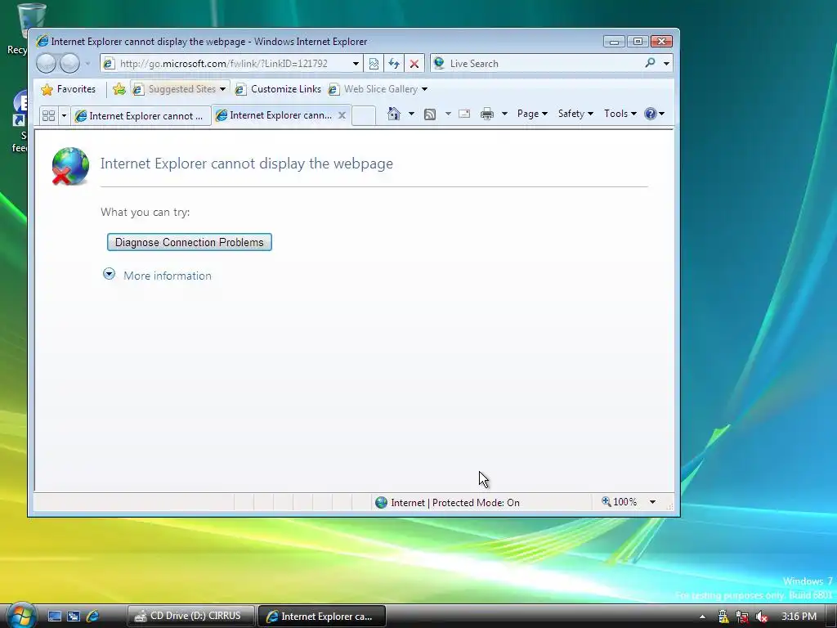Open the Customize Links favorite
Image resolution: width=837 pixels, height=628 pixels.
tap(279, 89)
